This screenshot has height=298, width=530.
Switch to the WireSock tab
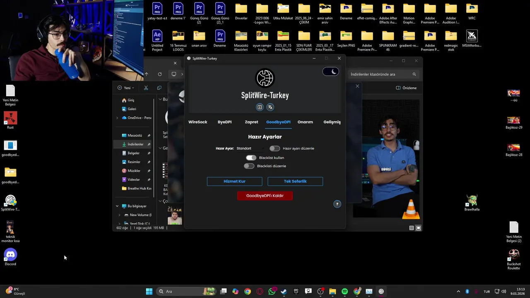pyautogui.click(x=198, y=122)
